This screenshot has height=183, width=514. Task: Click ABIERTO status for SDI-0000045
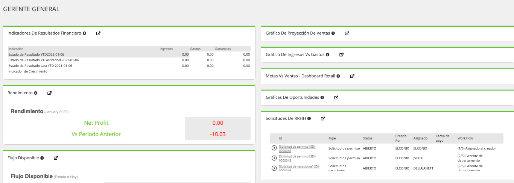(370, 148)
